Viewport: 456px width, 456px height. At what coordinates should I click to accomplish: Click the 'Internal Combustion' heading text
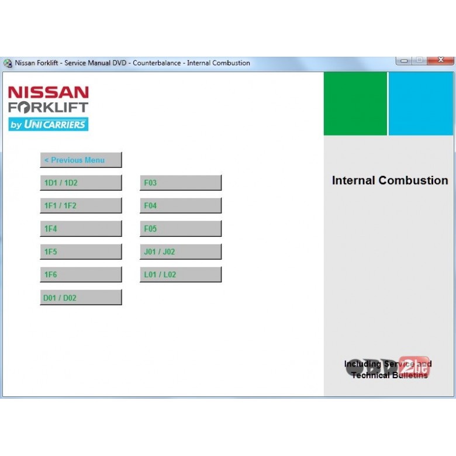pos(390,180)
